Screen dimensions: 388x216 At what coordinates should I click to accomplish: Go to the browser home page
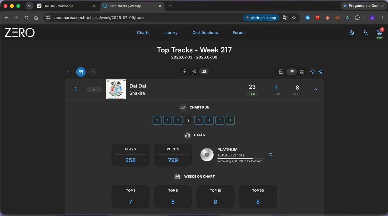tap(36, 18)
